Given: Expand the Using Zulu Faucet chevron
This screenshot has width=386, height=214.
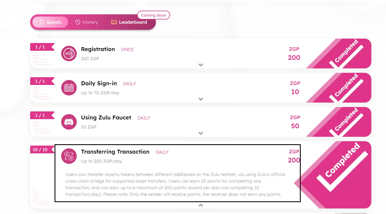Looking at the screenshot, I should click(x=201, y=133).
